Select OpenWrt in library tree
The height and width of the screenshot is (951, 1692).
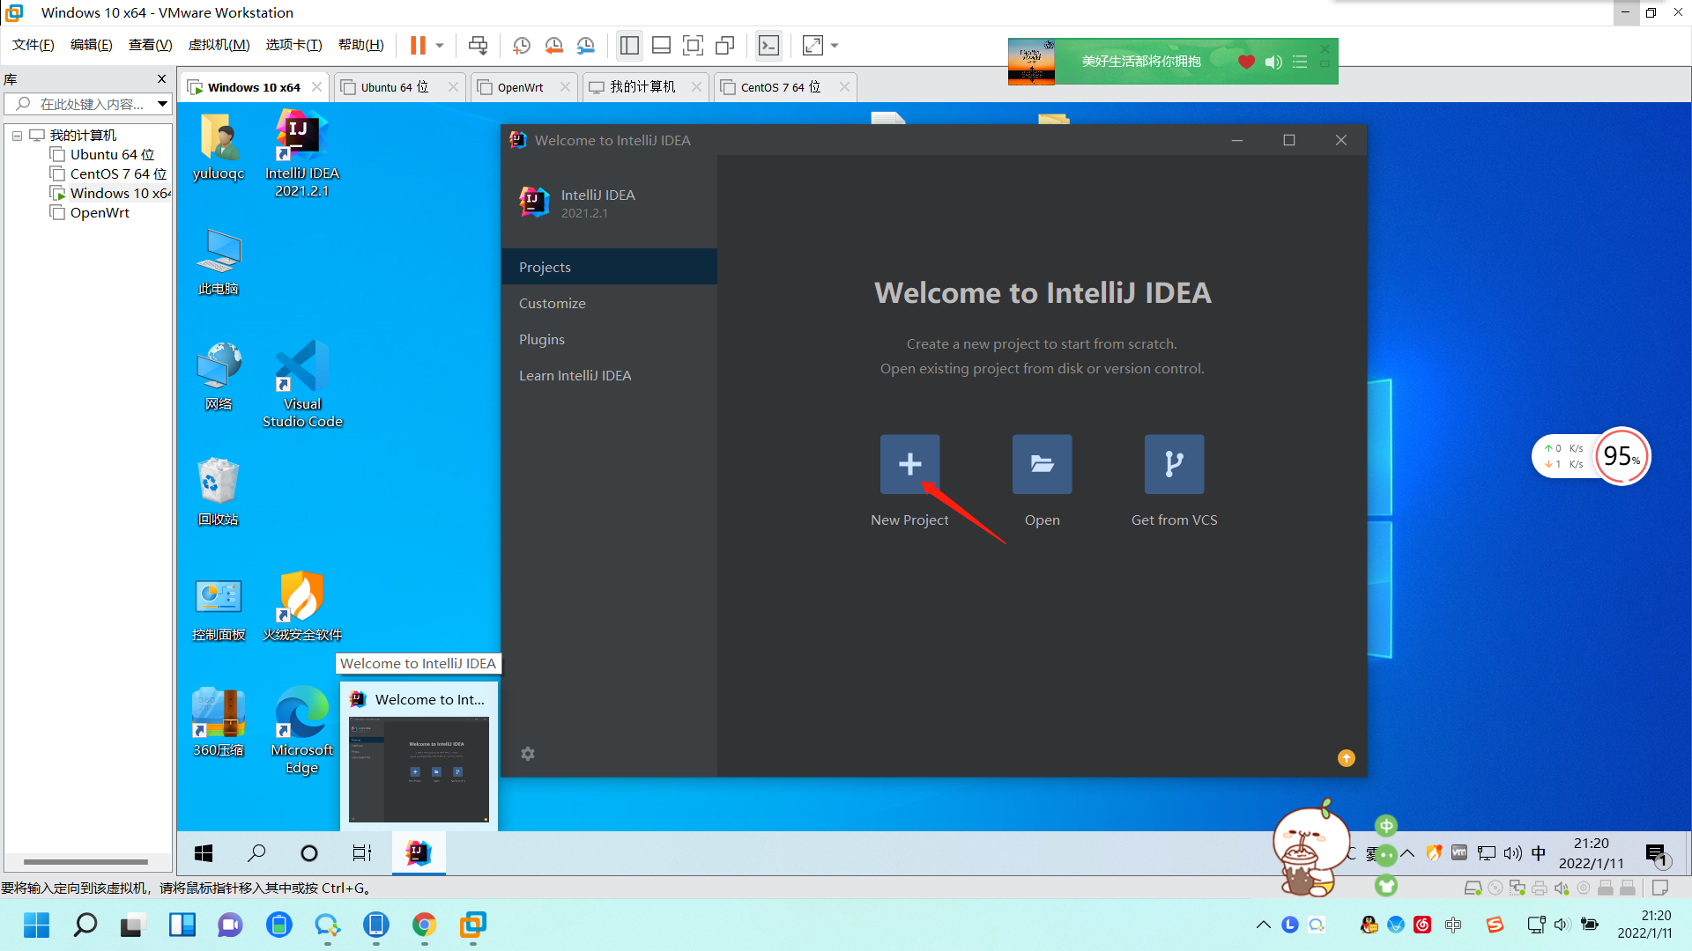pos(90,213)
